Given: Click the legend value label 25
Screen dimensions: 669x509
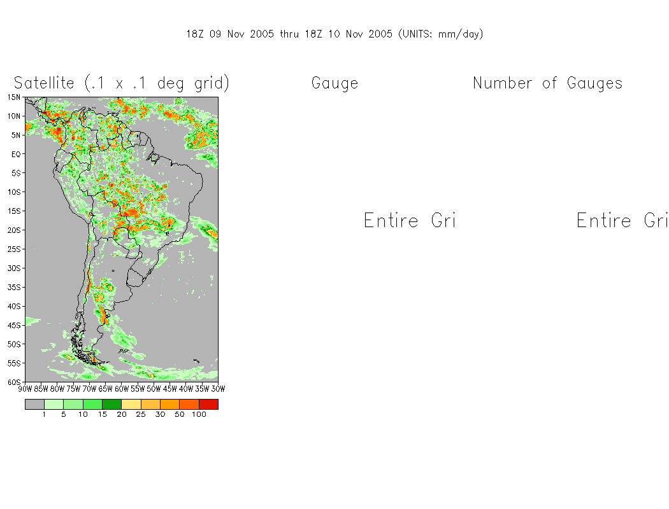Looking at the screenshot, I should click(x=141, y=414).
